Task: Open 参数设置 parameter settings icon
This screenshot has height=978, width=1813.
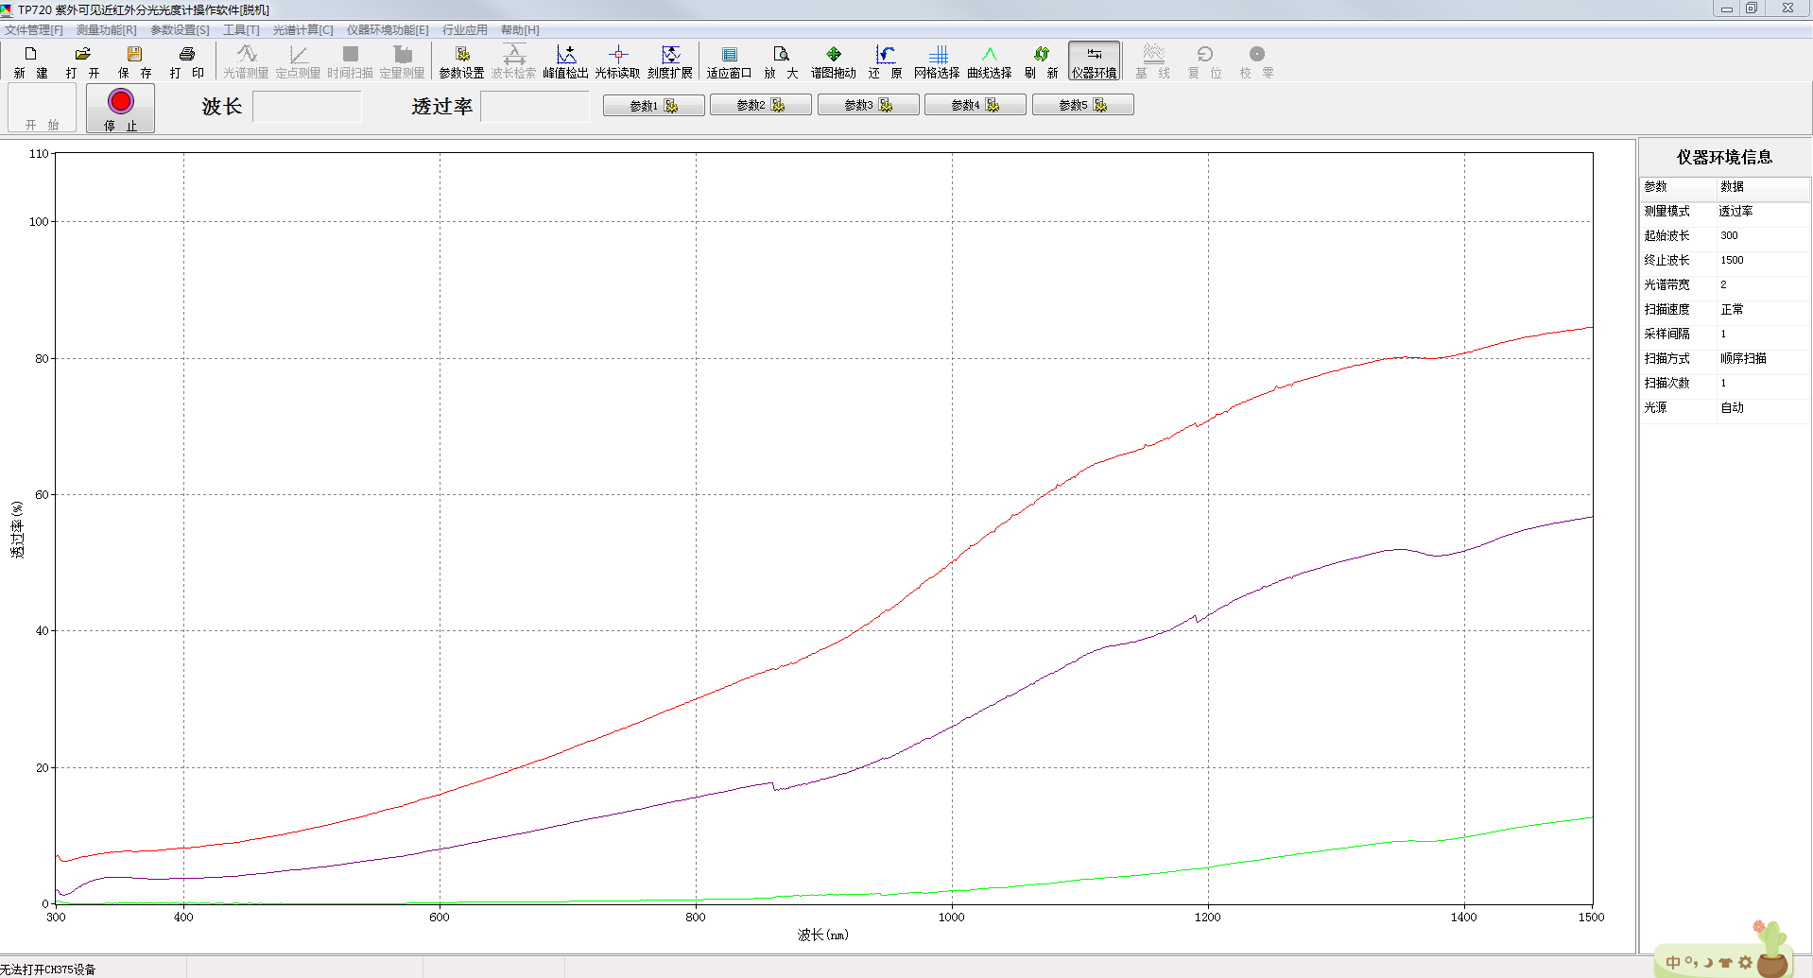Action: [461, 61]
